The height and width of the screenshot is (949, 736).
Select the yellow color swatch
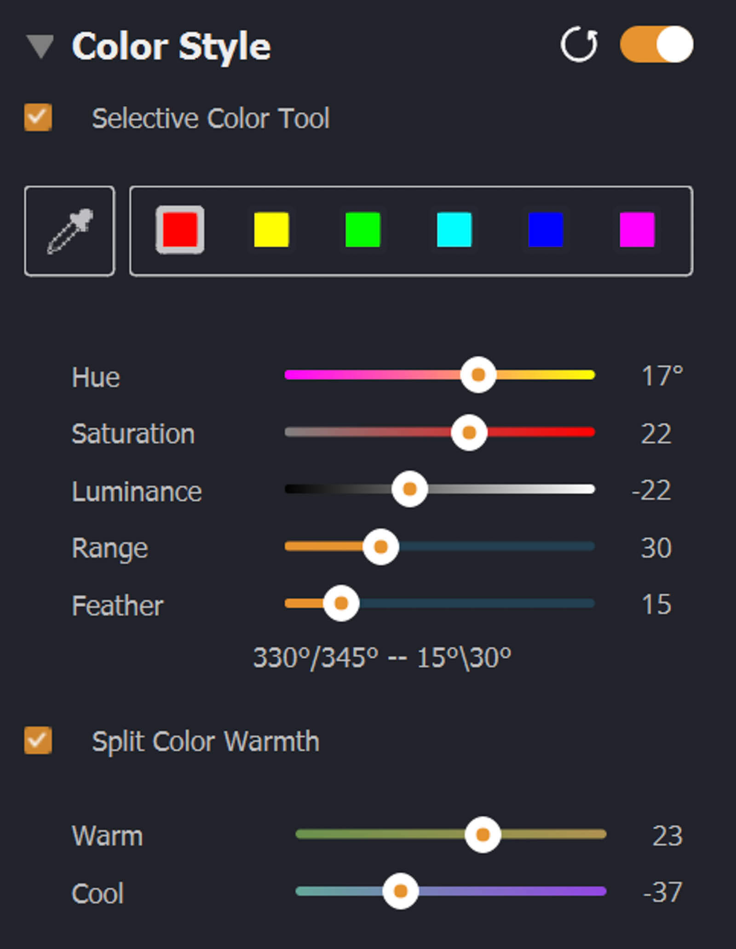[271, 229]
